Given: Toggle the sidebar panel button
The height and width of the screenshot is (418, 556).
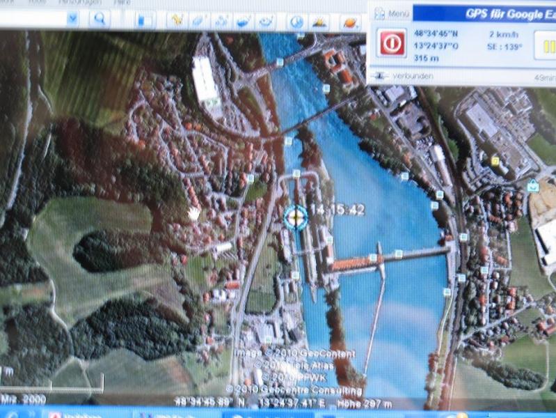Looking at the screenshot, I should [x=144, y=20].
